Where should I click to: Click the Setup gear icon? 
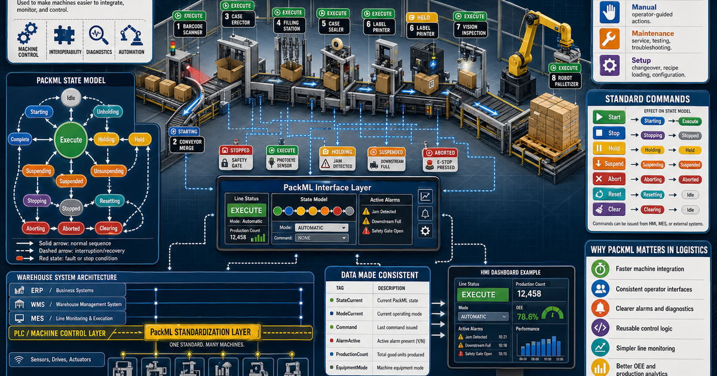611,66
